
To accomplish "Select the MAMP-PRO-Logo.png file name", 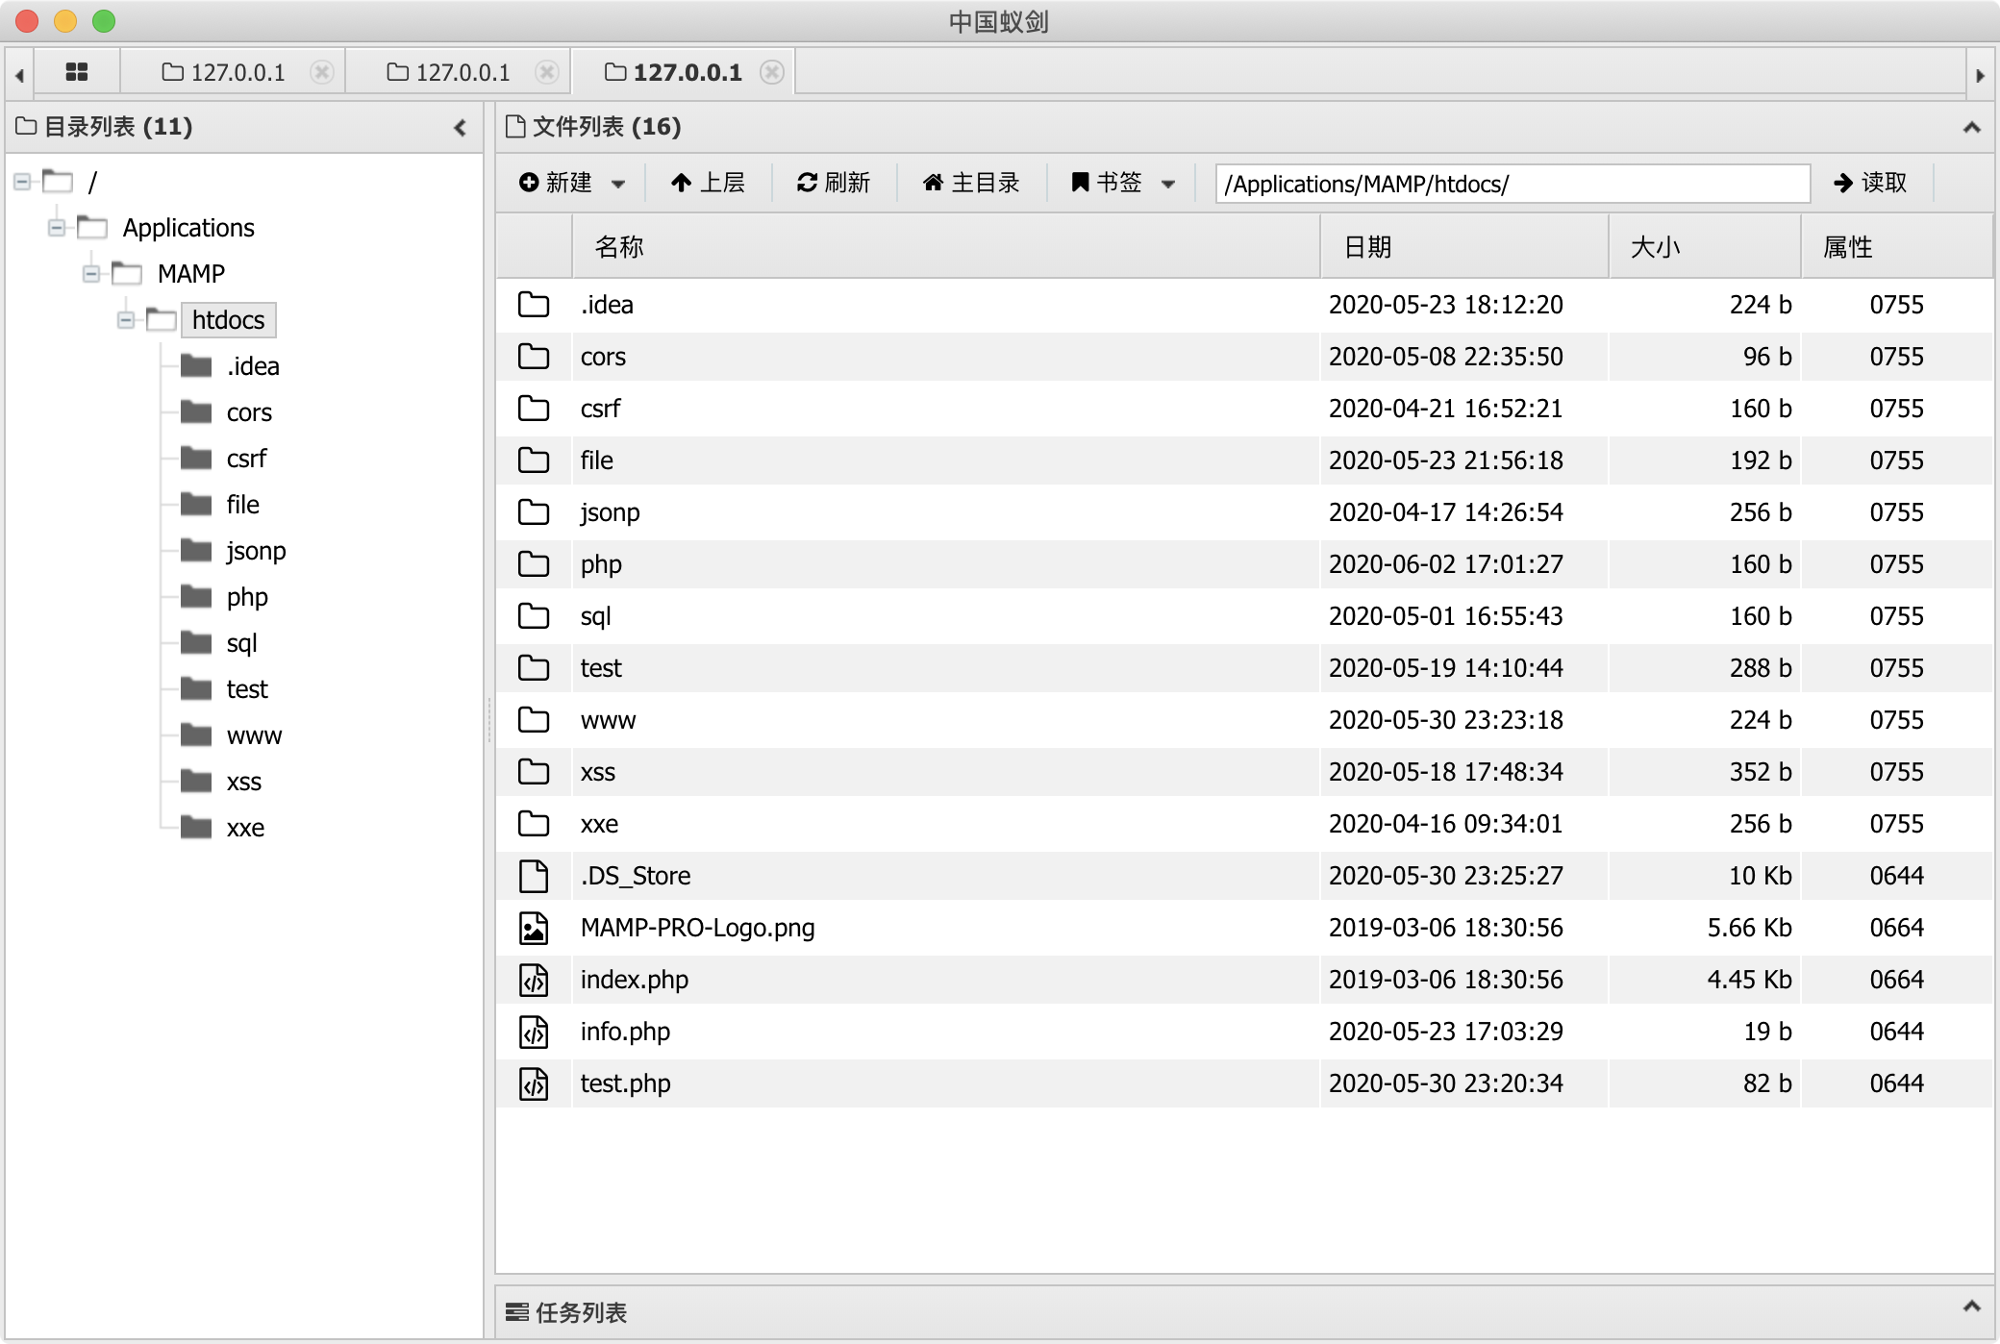I will pos(697,928).
